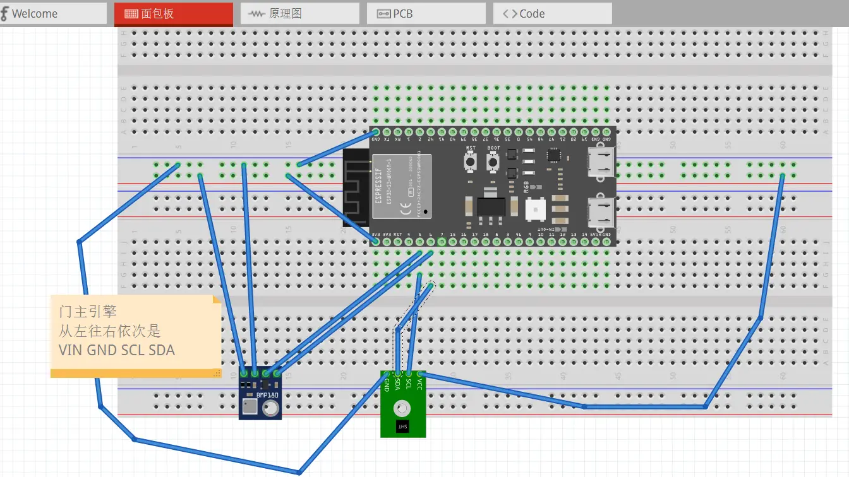Click the white RGB LED on the board
Screen dimensions: 849x477
coord(535,208)
